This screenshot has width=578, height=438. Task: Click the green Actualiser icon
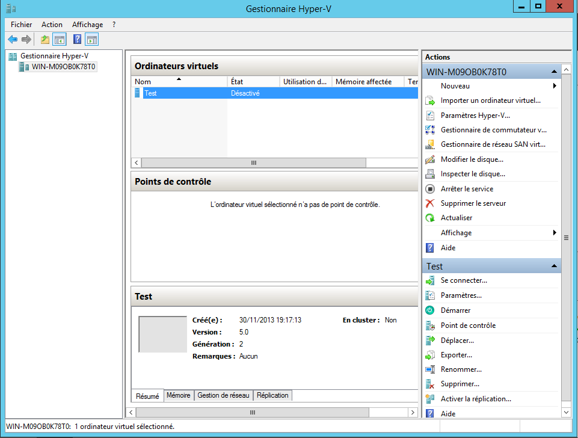point(430,218)
